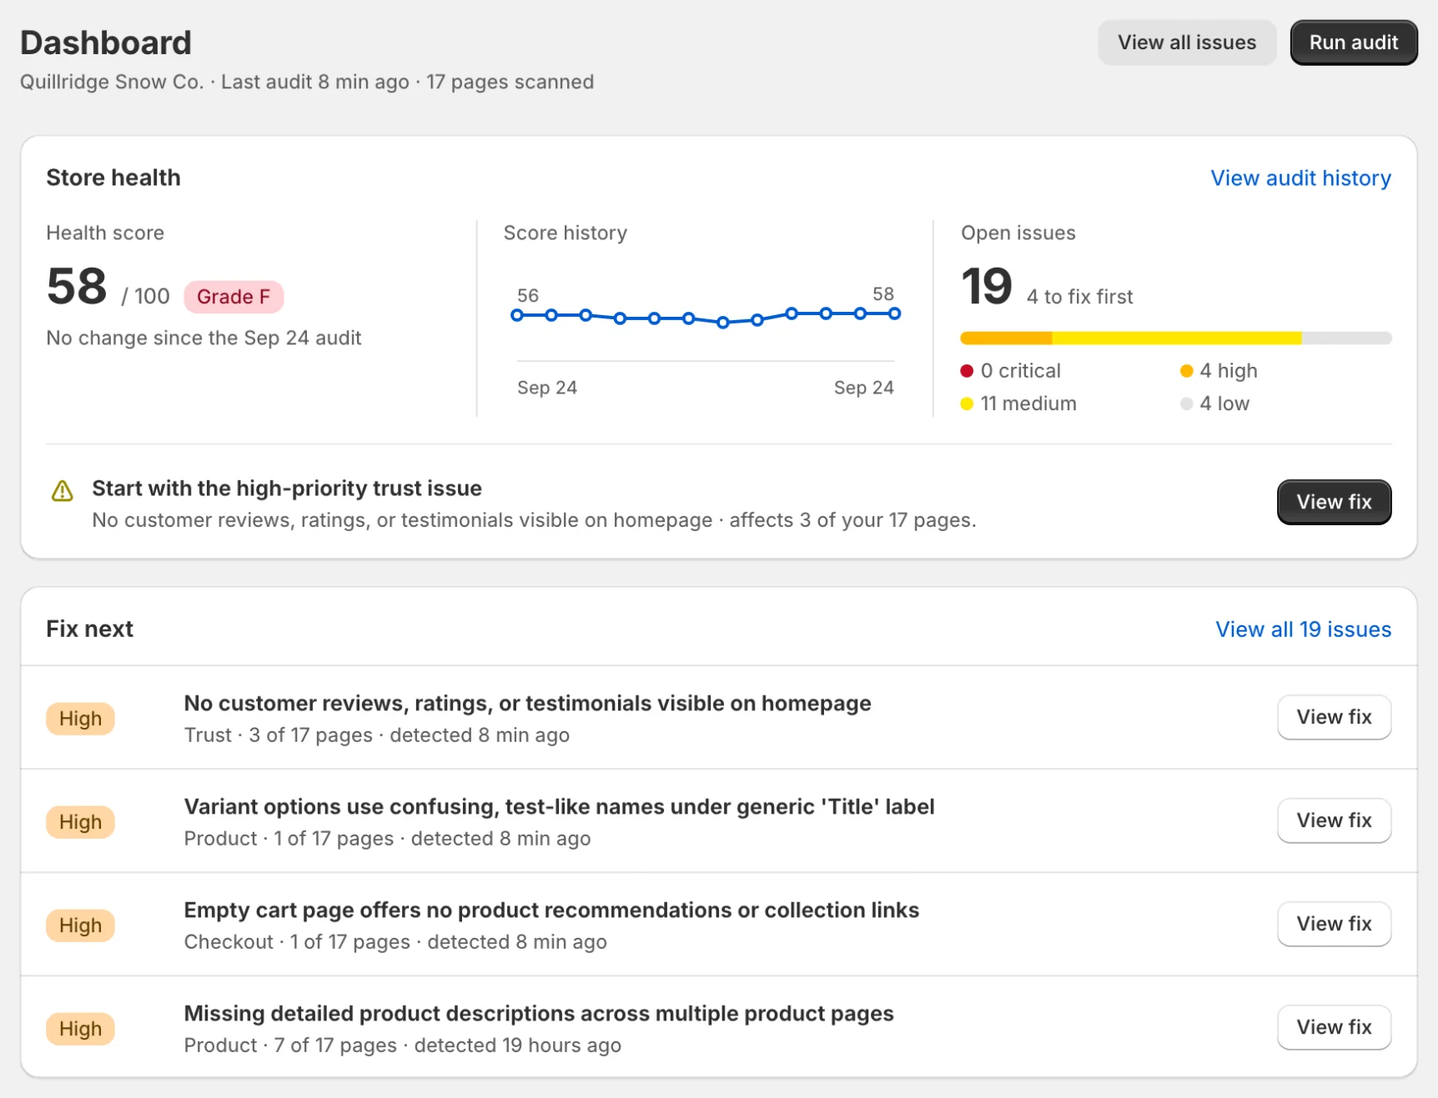Click the yellow medium legend dot
Viewport: 1438px width, 1098px height.
pos(967,404)
